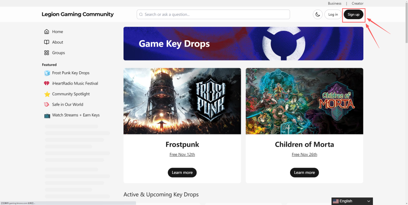
Task: Click Learn more under Children of Morta
Action: click(304, 173)
